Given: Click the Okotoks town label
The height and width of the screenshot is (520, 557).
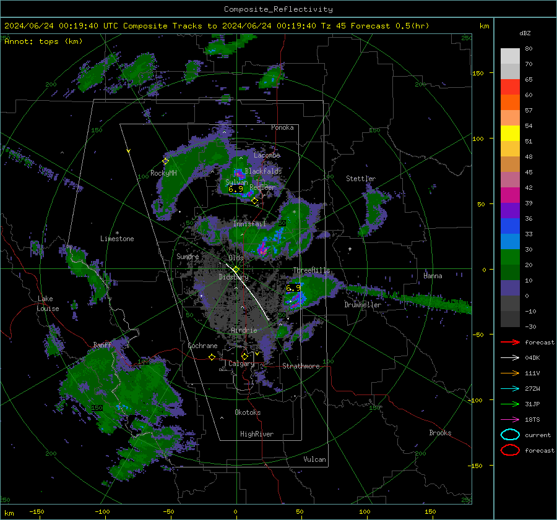Looking at the screenshot, I should [248, 412].
